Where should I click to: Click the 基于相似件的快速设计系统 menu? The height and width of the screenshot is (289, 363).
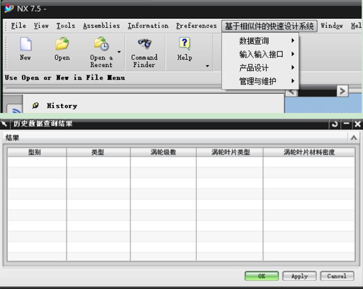point(269,26)
